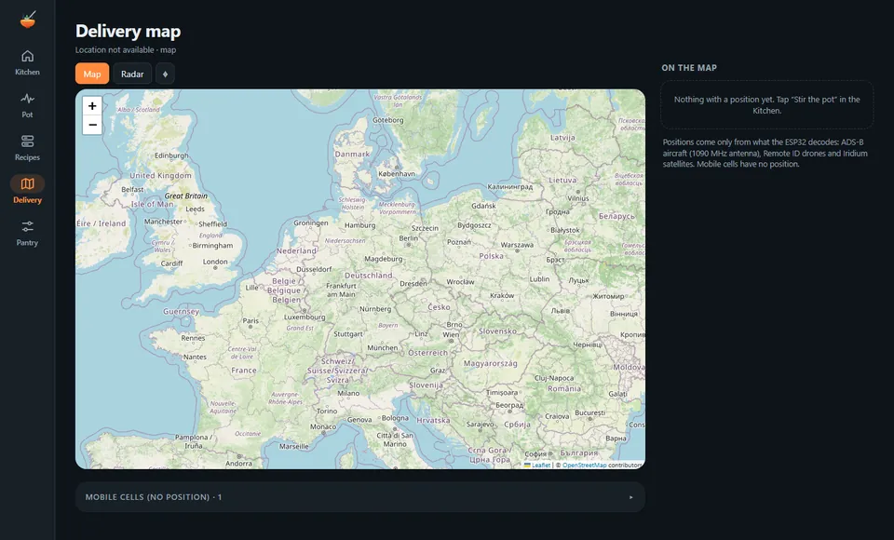
Task: Click the Stuttgart label on the map
Action: pyautogui.click(x=347, y=334)
